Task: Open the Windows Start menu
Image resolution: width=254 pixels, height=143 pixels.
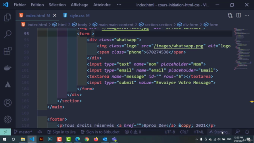Action: [4, 139]
